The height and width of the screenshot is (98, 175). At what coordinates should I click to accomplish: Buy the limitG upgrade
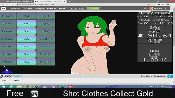pos(27,54)
